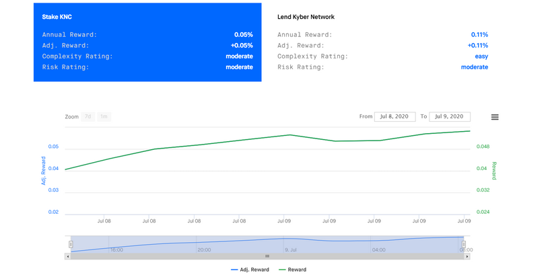552x275 pixels.
Task: Click the navigator selected range area
Action: (267, 244)
